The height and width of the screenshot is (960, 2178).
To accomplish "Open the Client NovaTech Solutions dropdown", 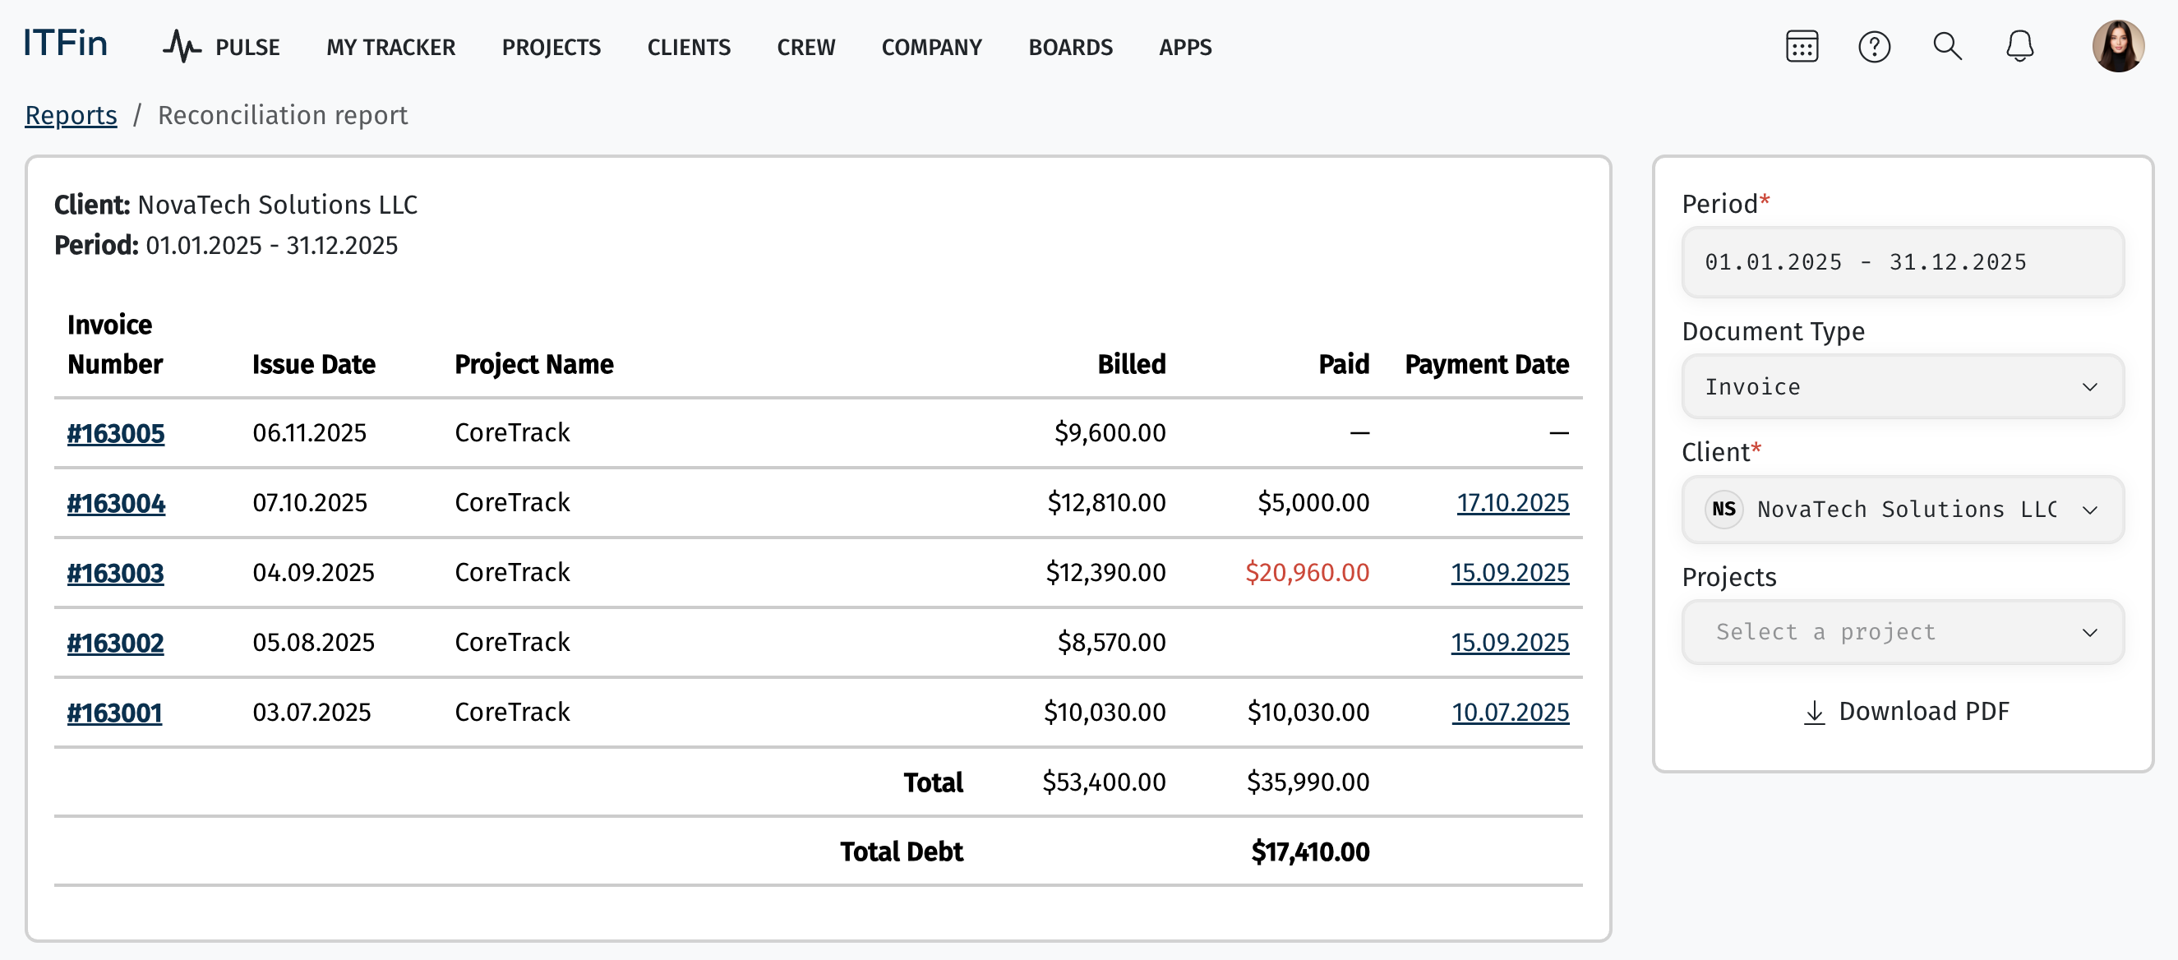I will (1903, 510).
